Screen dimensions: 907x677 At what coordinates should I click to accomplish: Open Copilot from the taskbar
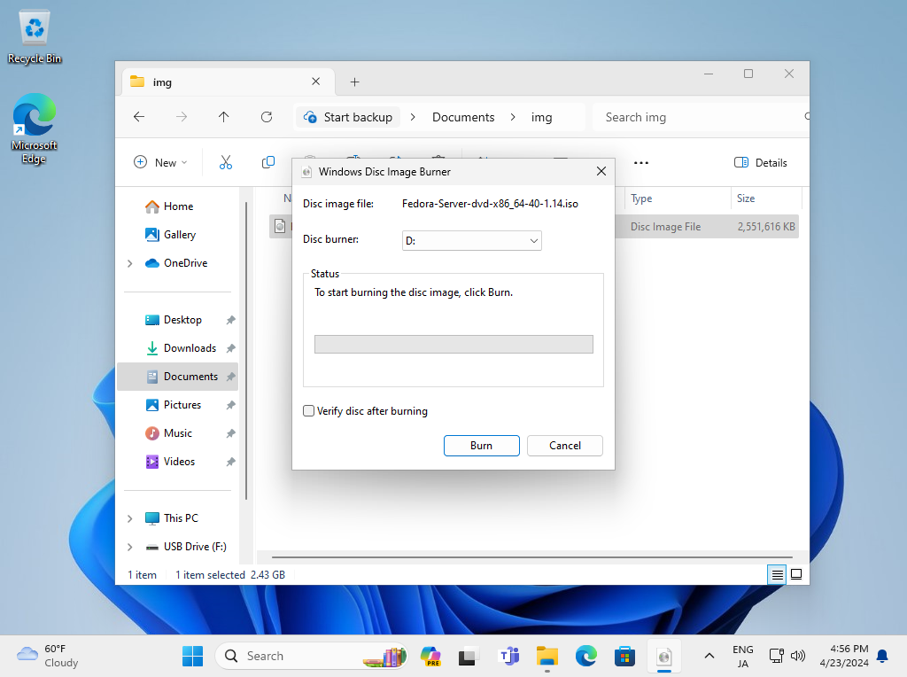(430, 656)
